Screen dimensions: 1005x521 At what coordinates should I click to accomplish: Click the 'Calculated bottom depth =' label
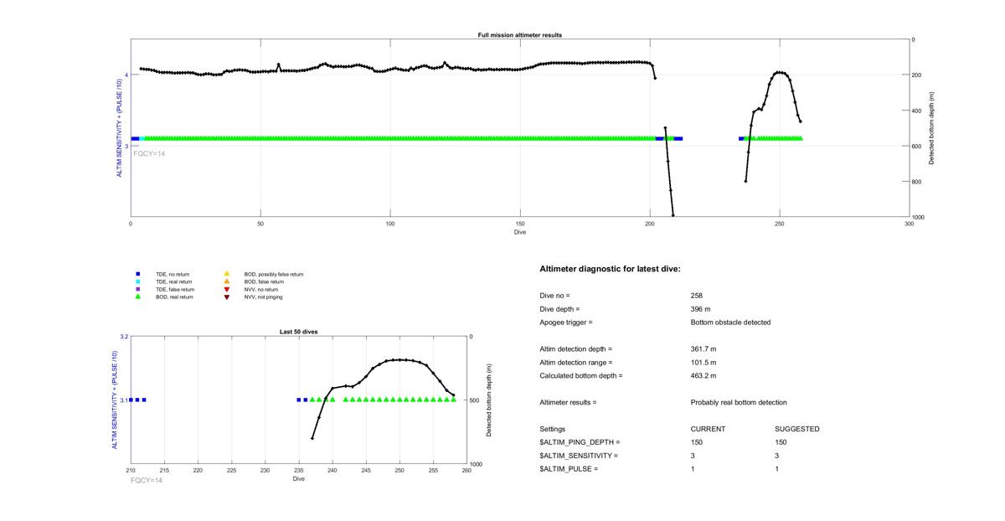tap(581, 376)
